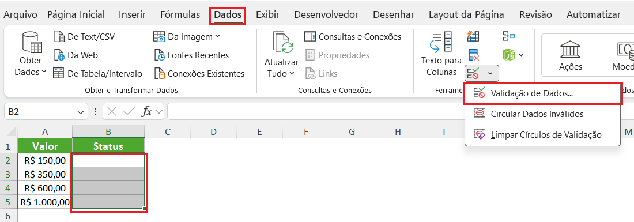
Task: Expand the Data Model dropdown chevron
Action: click(x=521, y=55)
